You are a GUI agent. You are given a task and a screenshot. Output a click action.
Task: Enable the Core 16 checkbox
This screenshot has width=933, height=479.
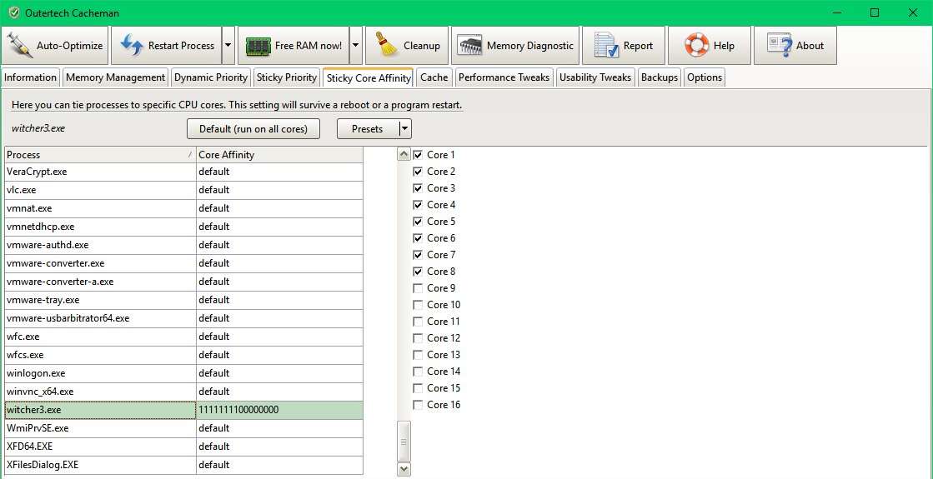418,405
